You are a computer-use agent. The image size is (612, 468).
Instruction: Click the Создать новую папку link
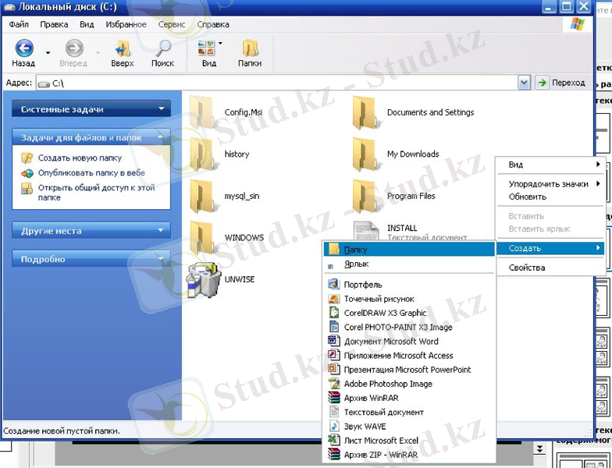tap(80, 158)
